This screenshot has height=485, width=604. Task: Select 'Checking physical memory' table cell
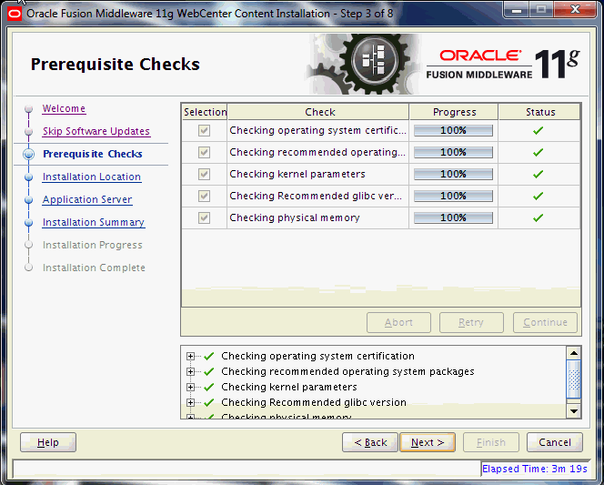(x=317, y=218)
